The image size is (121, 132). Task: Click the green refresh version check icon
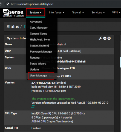click(x=33, y=107)
